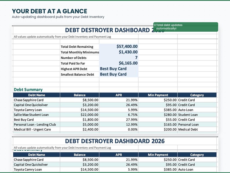This screenshot has height=173, width=230.
Task: Select the $2,400.00 balance cell
Action: [x=80, y=129]
